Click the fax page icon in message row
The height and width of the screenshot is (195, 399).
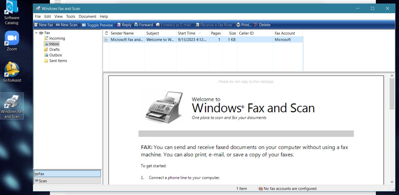click(106, 40)
